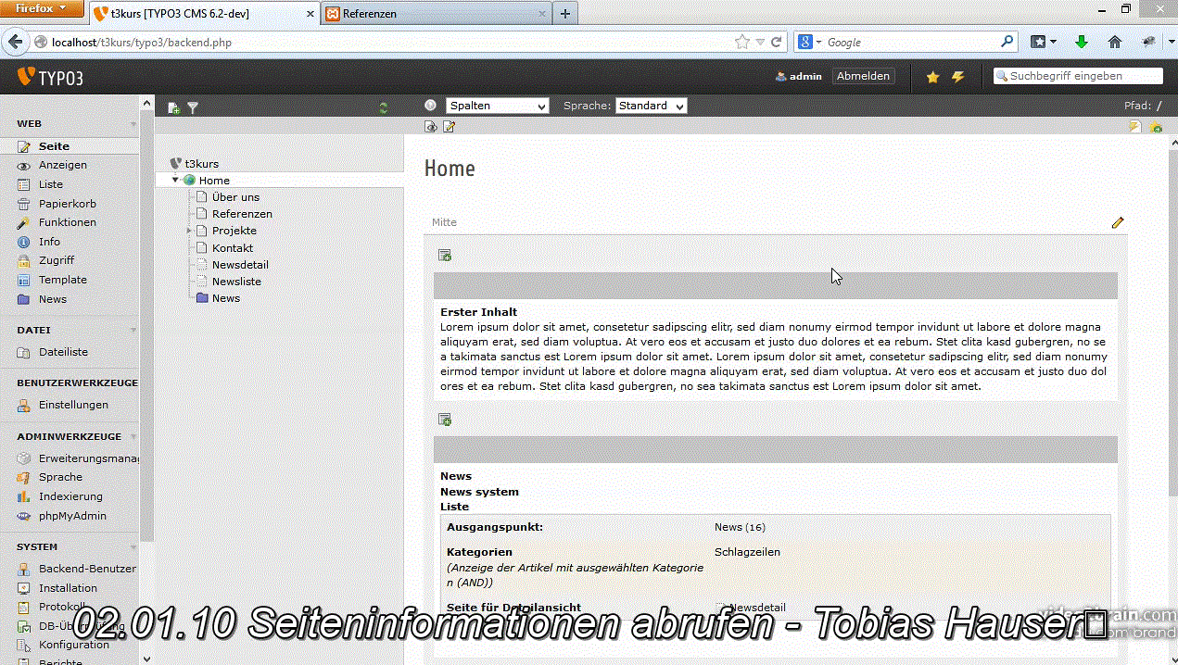Viewport: 1178px width, 665px height.
Task: Open the Einstellungen user tool
Action: [73, 405]
